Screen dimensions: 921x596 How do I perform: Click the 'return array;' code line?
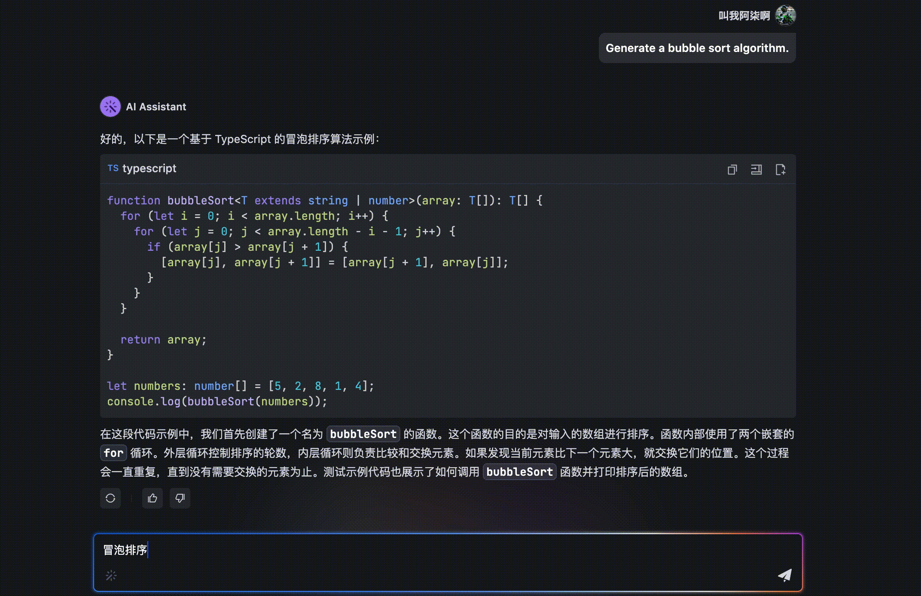pyautogui.click(x=163, y=340)
